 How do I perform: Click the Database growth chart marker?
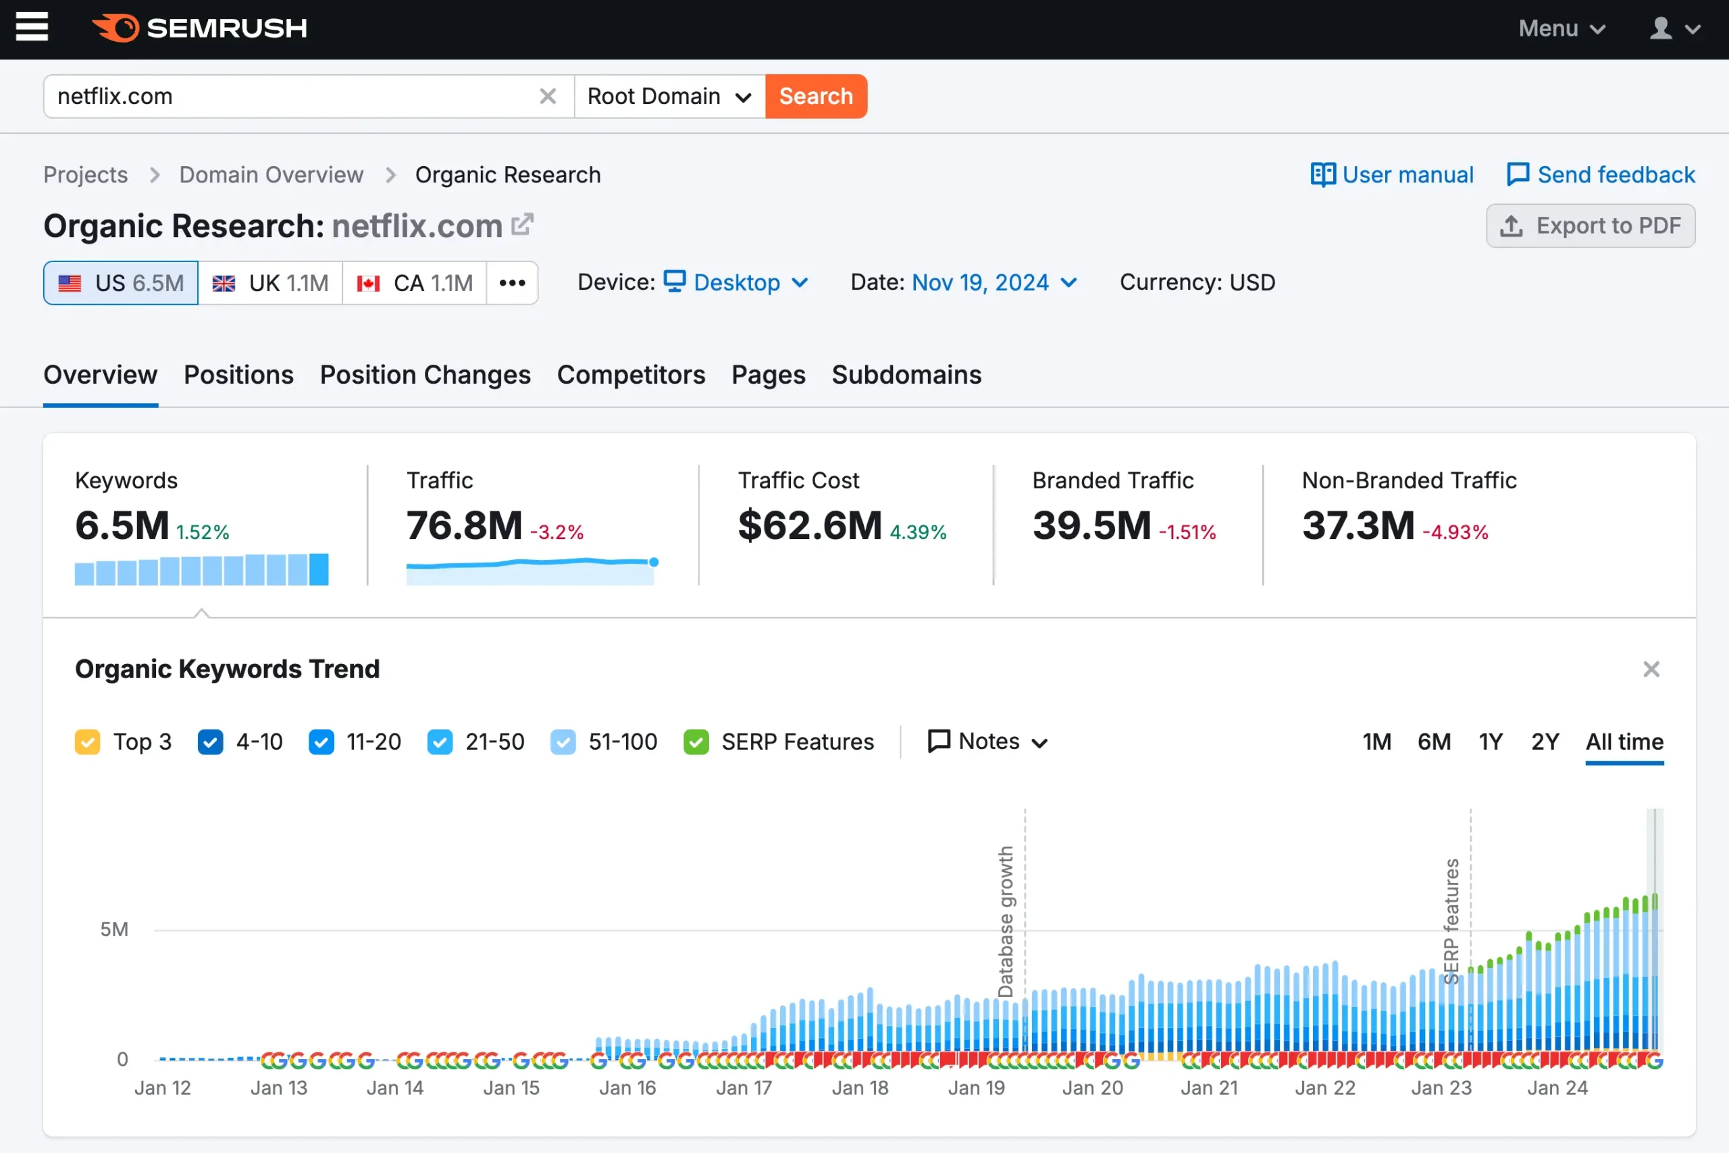pyautogui.click(x=1006, y=921)
